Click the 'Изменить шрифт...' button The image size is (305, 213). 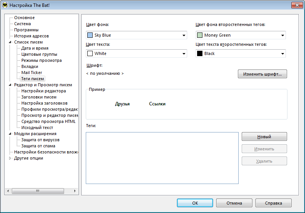coord(262,74)
